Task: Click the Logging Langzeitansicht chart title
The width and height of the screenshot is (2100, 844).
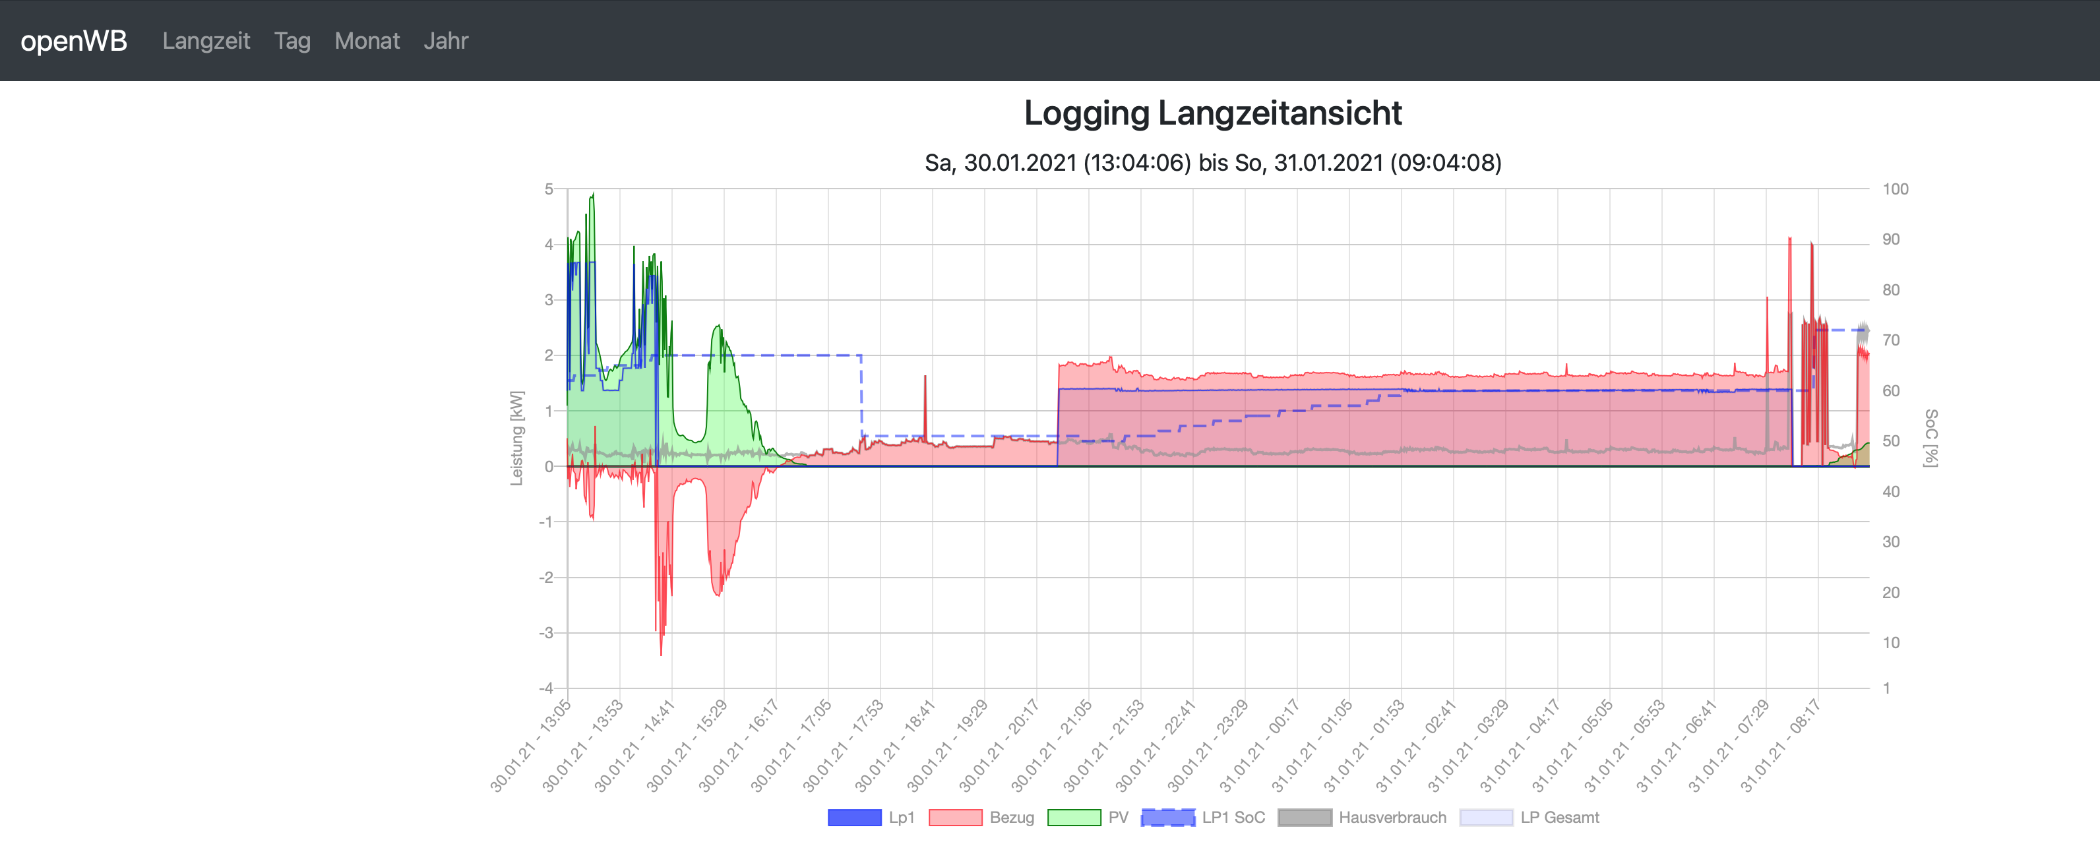Action: (1212, 113)
